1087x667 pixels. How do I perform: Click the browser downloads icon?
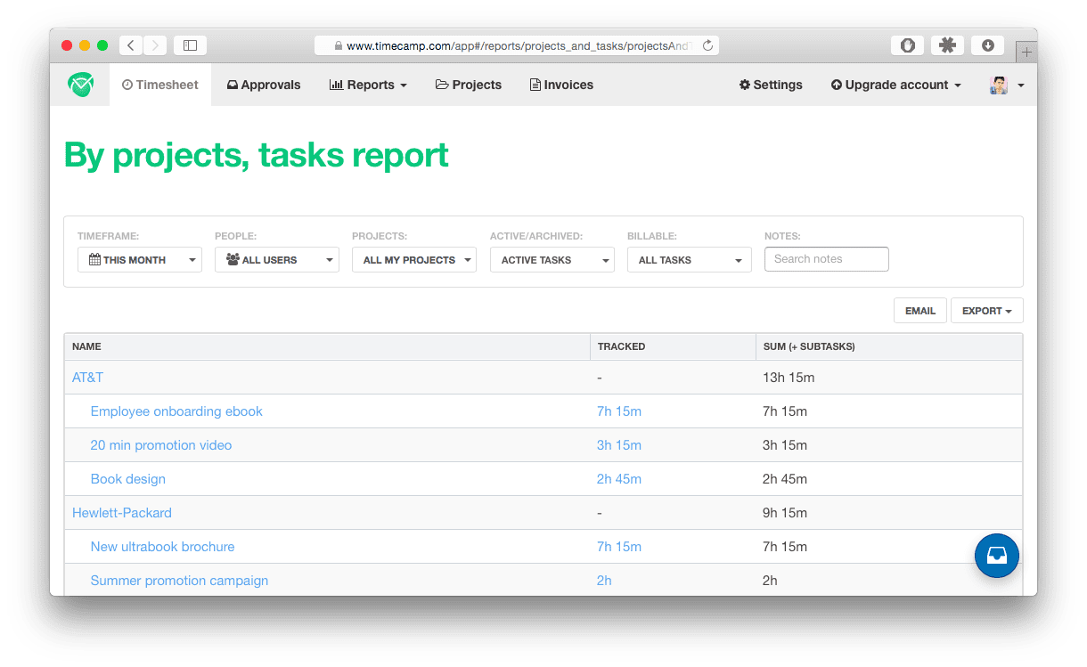click(987, 45)
